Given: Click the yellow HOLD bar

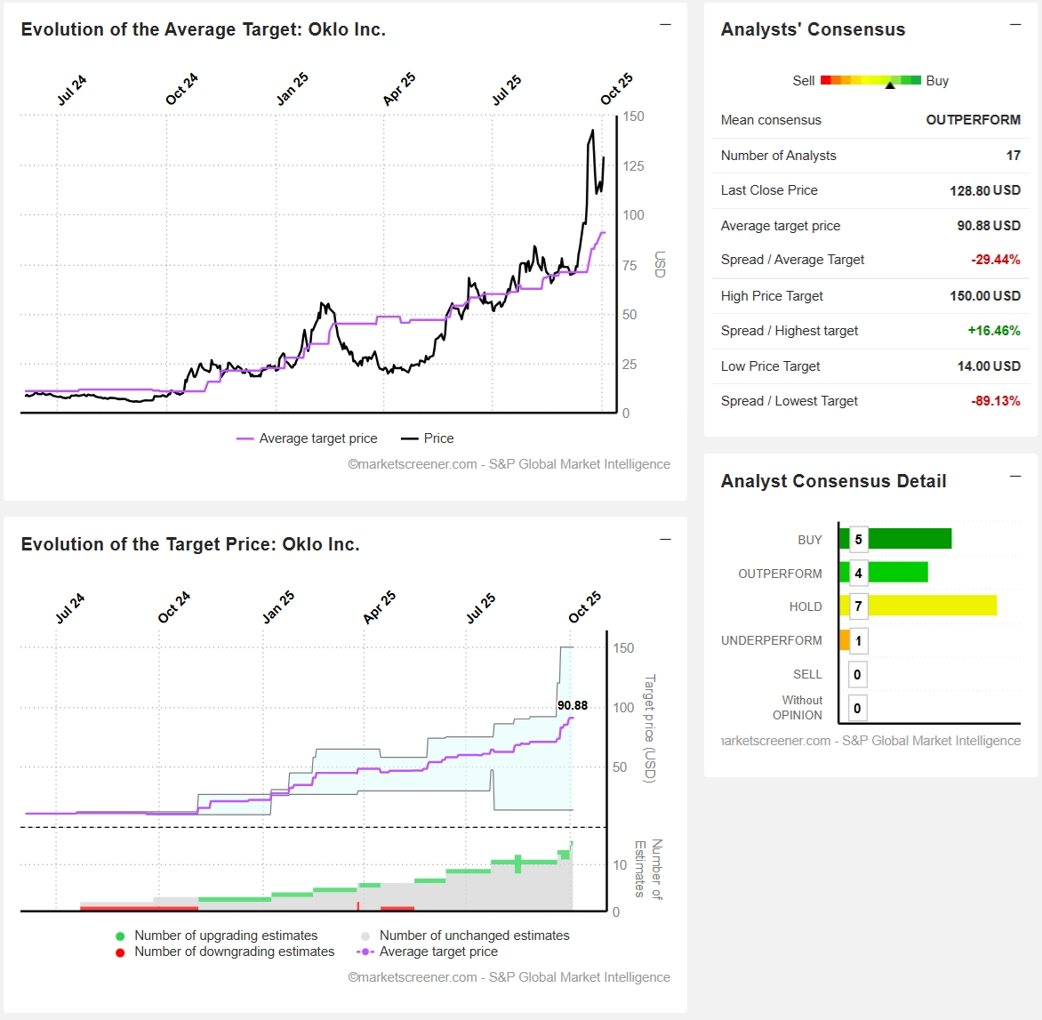Looking at the screenshot, I should [x=932, y=606].
